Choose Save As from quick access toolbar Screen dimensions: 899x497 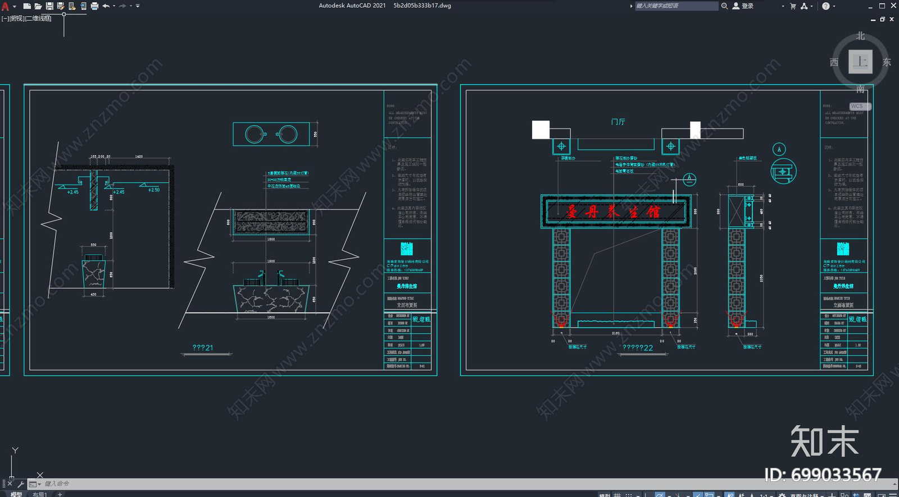(61, 6)
